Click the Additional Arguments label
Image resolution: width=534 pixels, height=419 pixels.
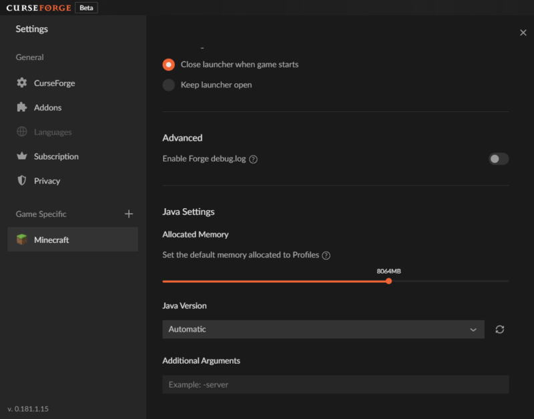tap(202, 361)
